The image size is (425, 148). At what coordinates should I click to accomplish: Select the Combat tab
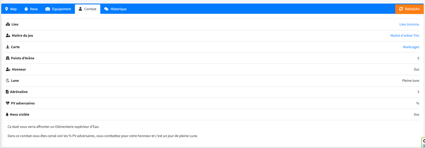click(x=87, y=9)
